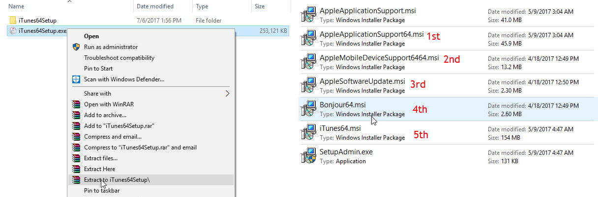598x197 pixels.
Task: Select the iTunes64Setup.exe file name
Action: coord(43,31)
